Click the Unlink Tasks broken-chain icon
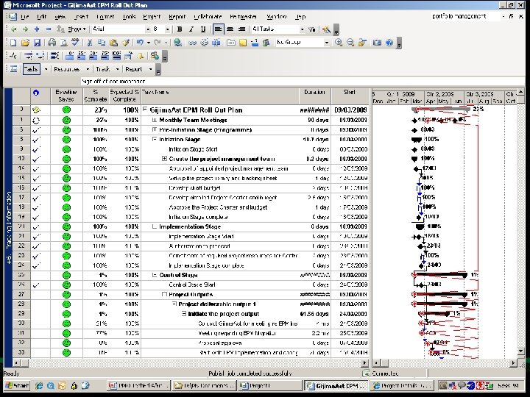530x397 pixels. click(x=204, y=43)
